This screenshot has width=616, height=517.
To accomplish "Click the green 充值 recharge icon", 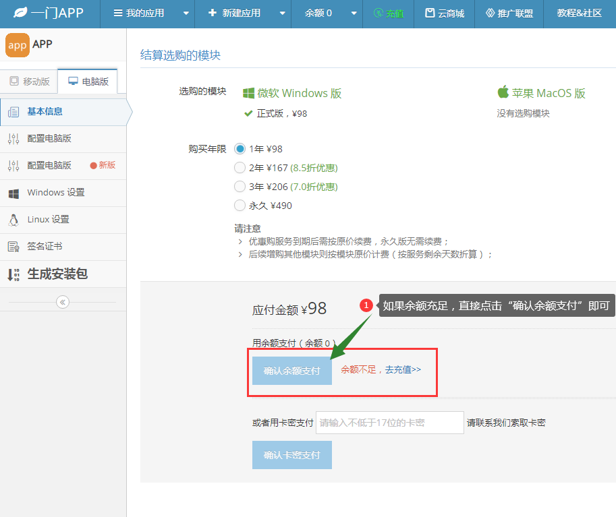I will click(378, 13).
